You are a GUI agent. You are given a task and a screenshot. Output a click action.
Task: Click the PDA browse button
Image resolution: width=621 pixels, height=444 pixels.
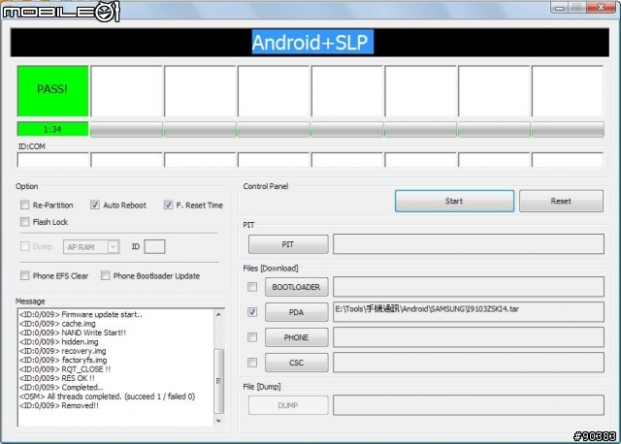pos(297,312)
